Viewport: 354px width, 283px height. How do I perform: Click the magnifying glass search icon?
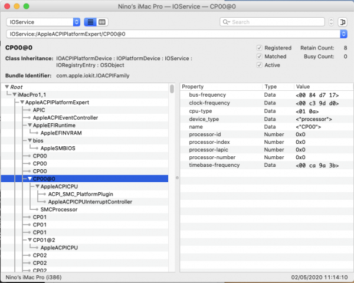point(226,22)
